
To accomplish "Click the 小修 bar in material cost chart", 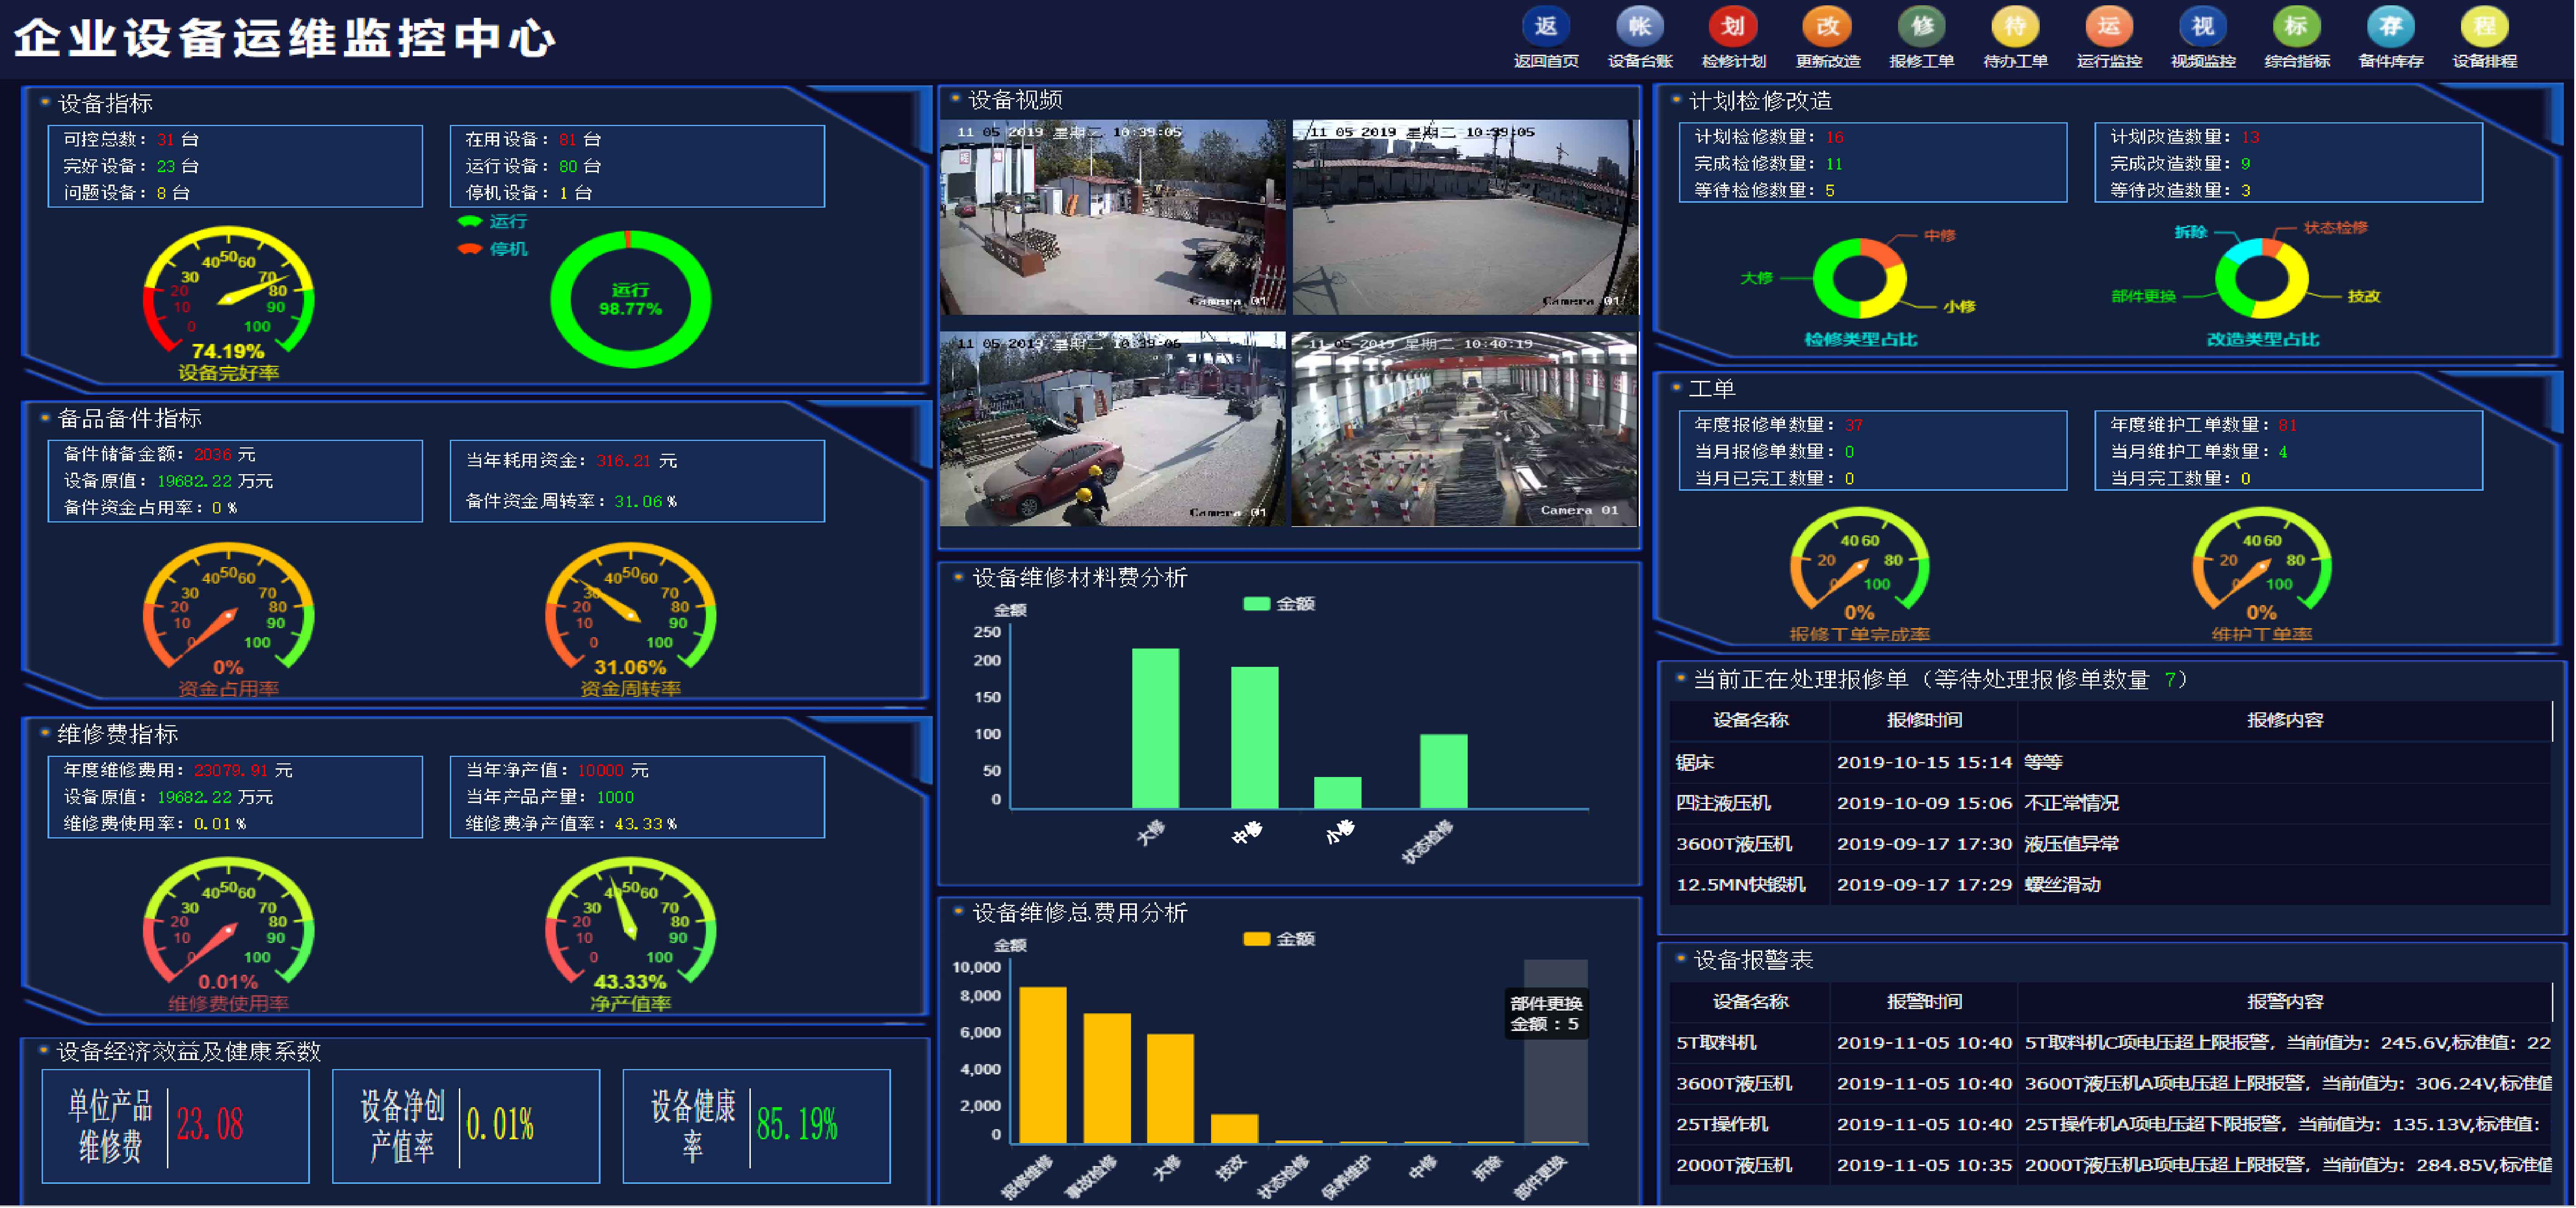I will (x=1337, y=792).
